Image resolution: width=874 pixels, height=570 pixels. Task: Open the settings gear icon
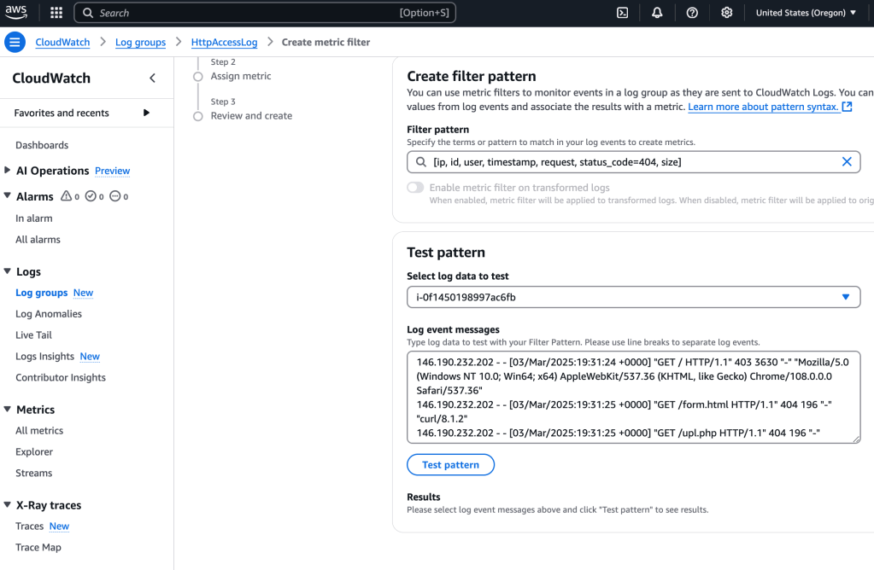[x=727, y=13]
